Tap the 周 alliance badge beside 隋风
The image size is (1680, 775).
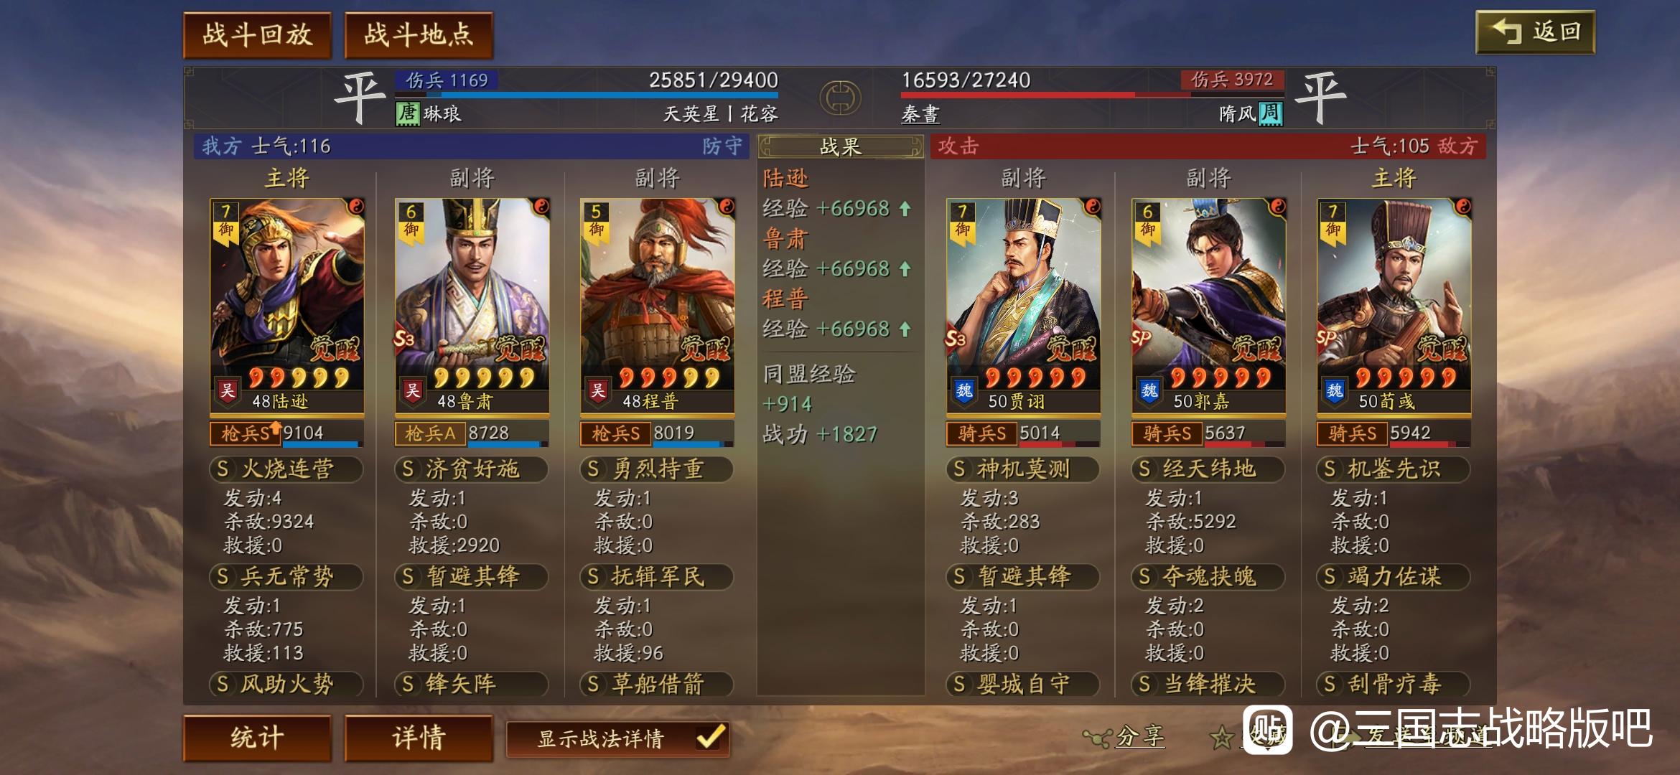pos(1270,113)
